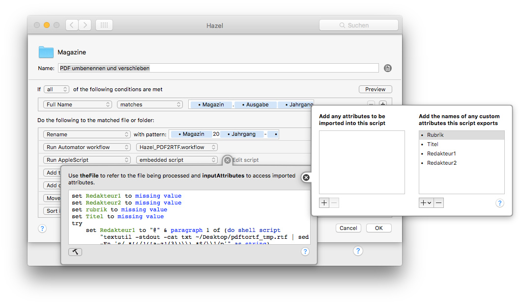Click the compile script hammer icon
The width and height of the screenshot is (521, 305).
click(x=75, y=252)
